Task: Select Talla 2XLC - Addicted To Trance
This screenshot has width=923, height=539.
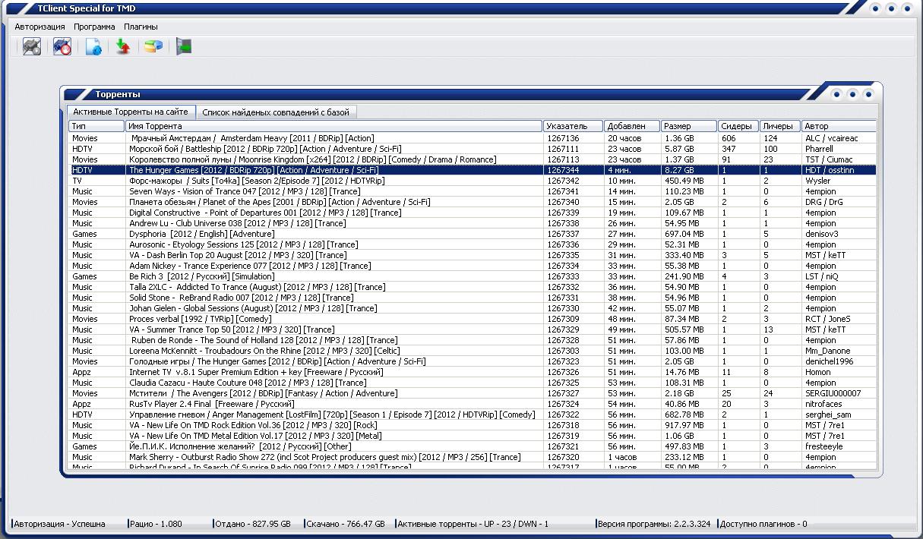Action: coord(472,287)
